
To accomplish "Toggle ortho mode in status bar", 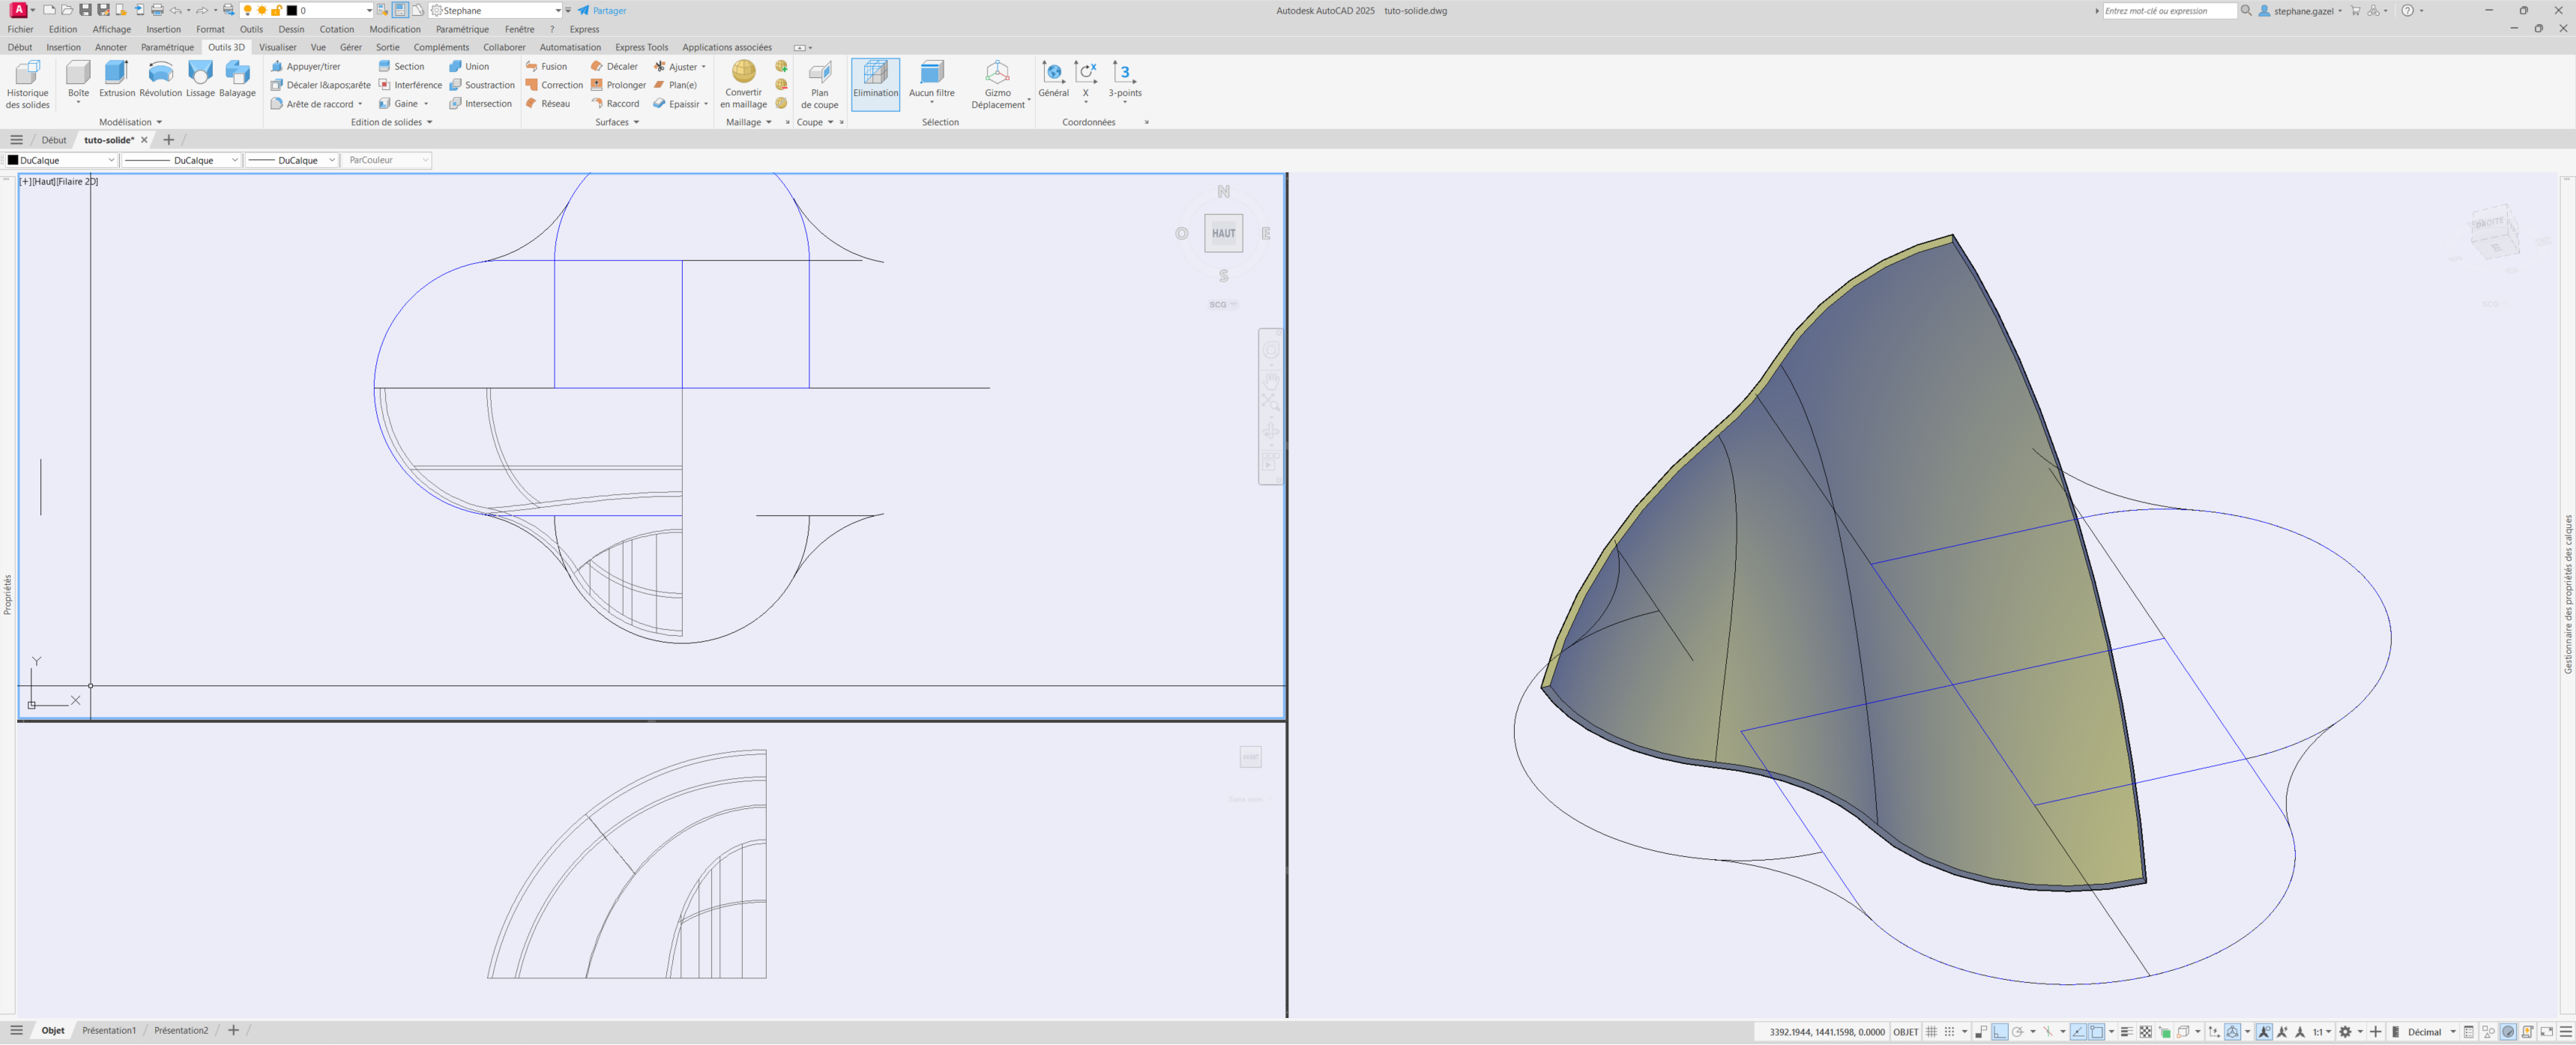I will click(x=1999, y=1032).
